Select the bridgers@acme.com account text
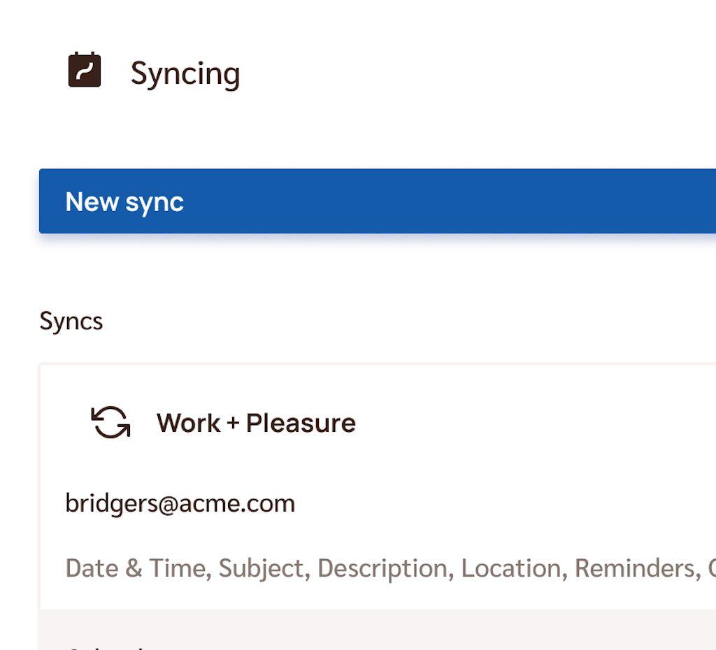Viewport: 716px width, 650px height. point(180,503)
